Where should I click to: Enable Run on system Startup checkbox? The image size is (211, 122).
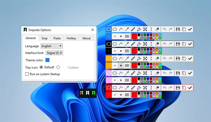tap(27, 74)
